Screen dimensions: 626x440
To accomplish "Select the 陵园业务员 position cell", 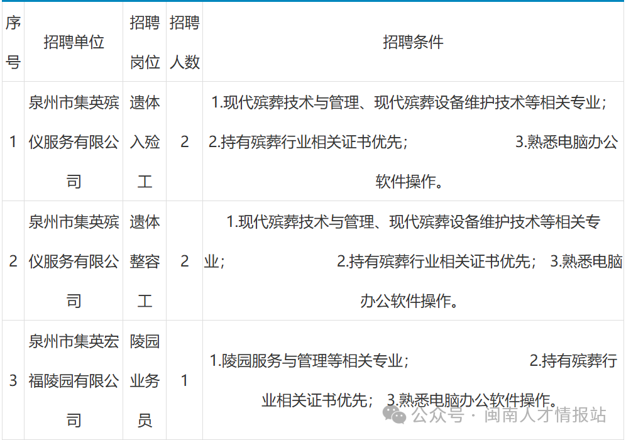I will 145,380.
